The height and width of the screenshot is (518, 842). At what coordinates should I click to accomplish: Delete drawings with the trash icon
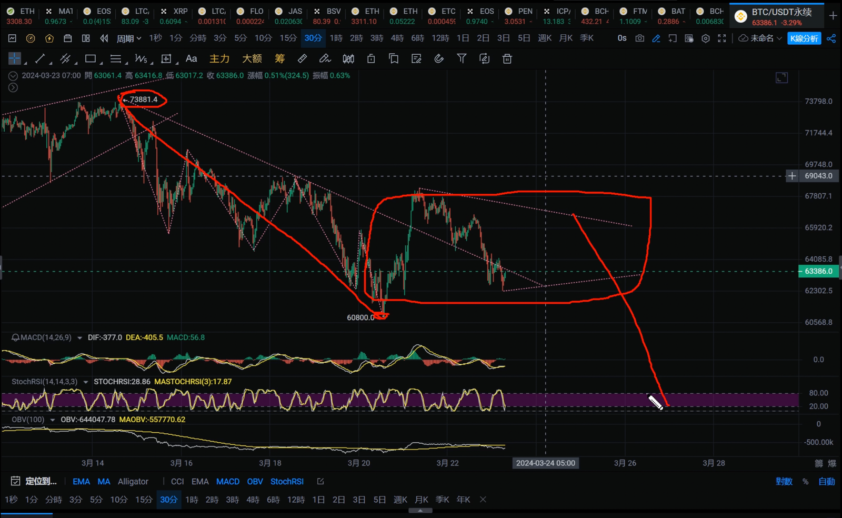click(x=507, y=58)
